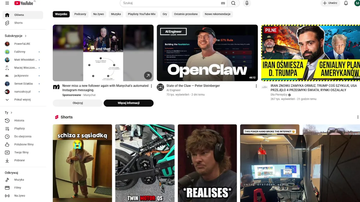
Task: Select the Muzyka filter chip
Action: click(116, 14)
